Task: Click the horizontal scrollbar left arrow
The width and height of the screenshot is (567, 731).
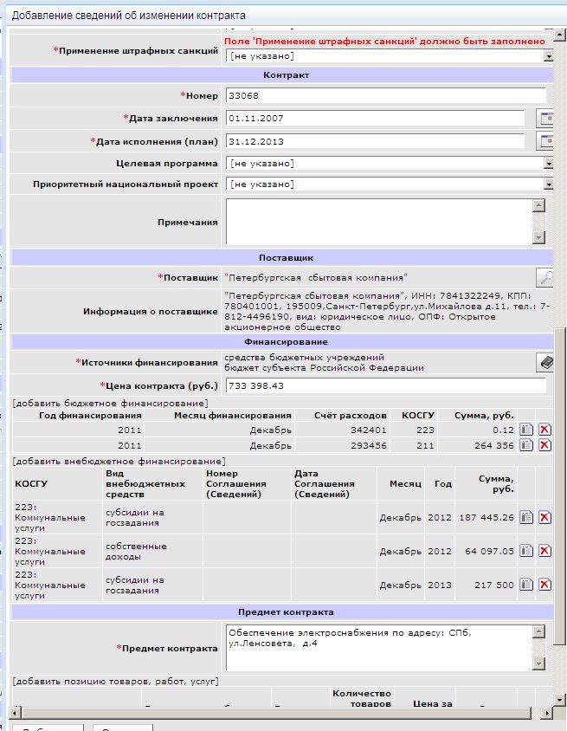Action: 16,713
